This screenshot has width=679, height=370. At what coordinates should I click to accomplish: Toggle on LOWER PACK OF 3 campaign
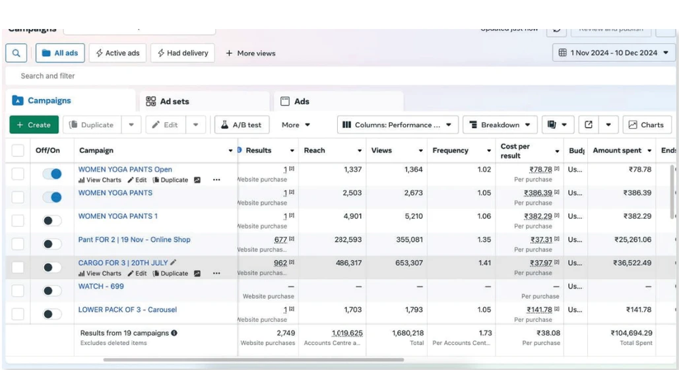point(52,314)
